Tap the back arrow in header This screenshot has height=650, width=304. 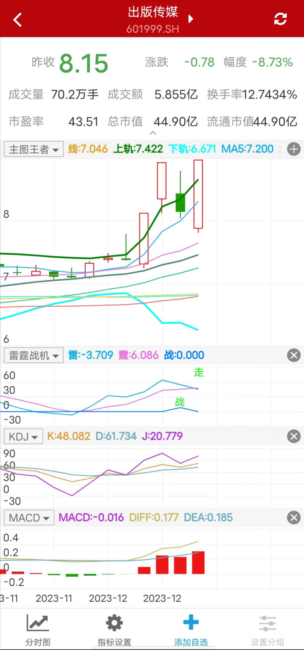[x=18, y=20]
